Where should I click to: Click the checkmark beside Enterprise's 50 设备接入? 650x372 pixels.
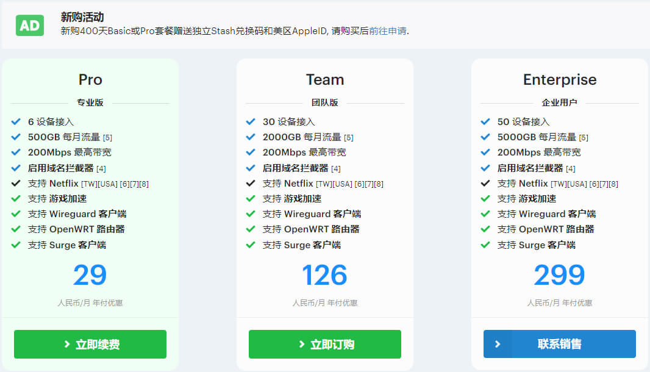485,121
